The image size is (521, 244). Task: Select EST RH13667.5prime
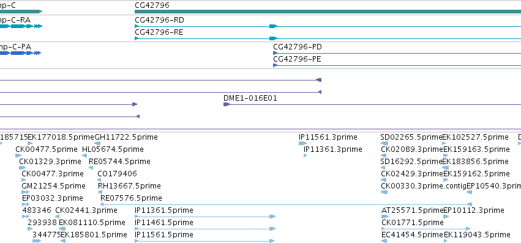[x=129, y=186]
